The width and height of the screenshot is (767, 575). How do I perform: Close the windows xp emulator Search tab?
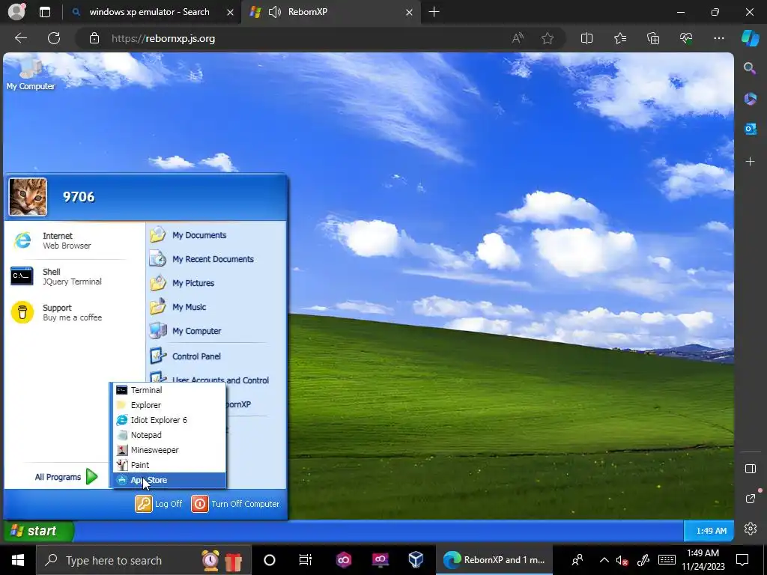point(230,12)
